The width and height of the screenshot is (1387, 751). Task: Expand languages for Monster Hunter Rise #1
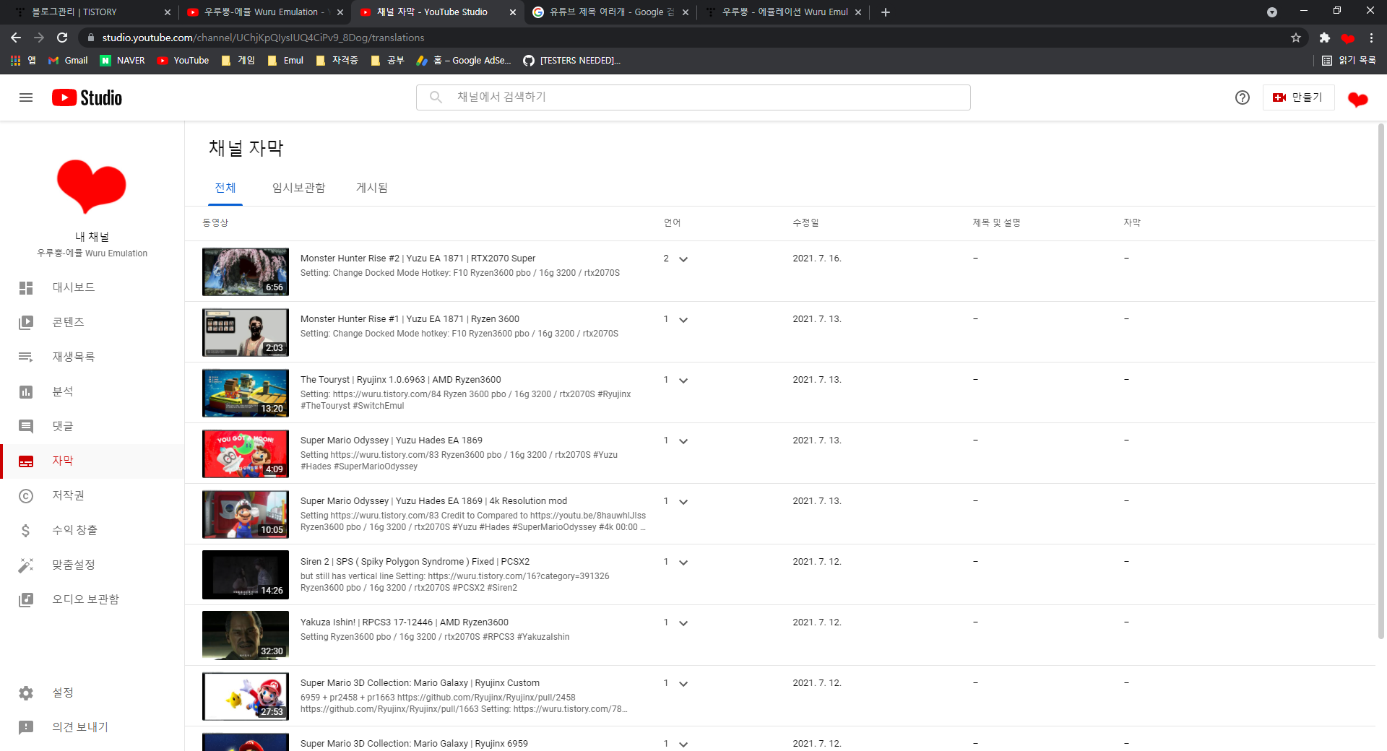click(683, 320)
